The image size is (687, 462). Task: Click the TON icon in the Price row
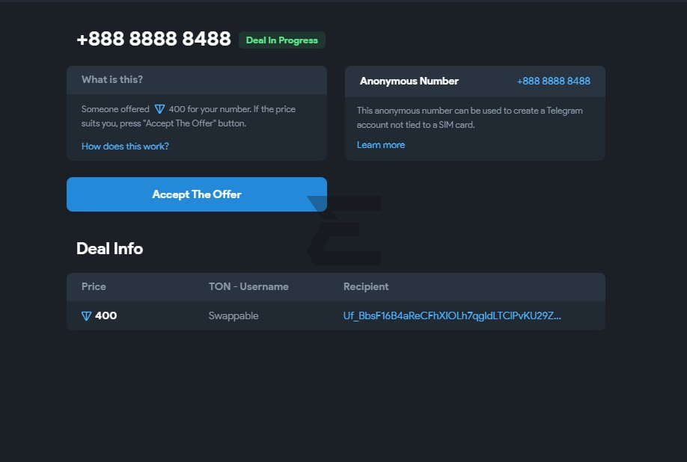click(x=86, y=316)
